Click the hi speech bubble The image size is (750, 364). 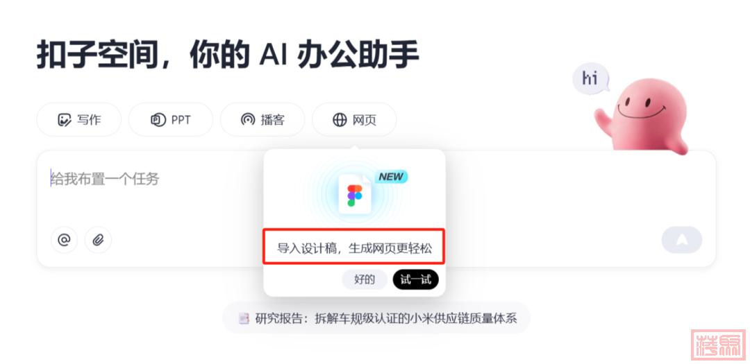click(591, 78)
